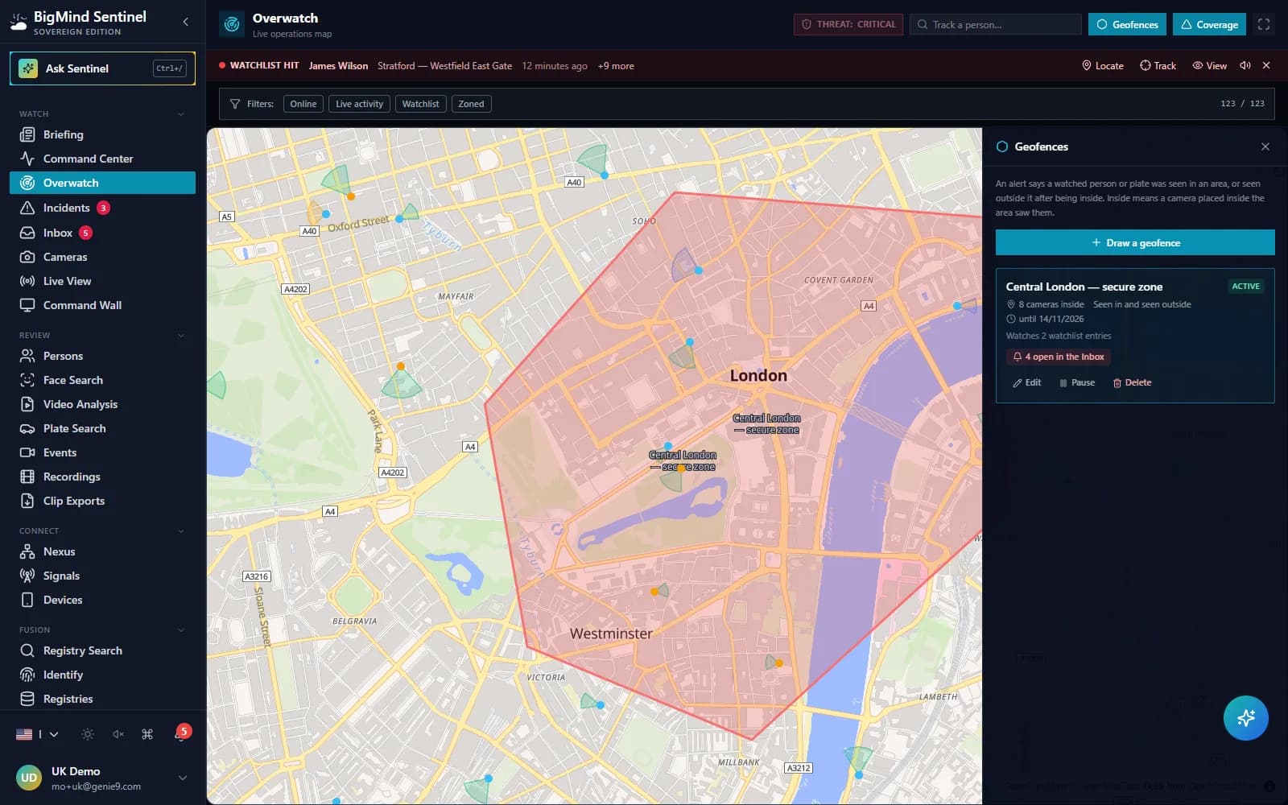Toggle the Zoned filter
Image resolution: width=1288 pixels, height=805 pixels.
(x=471, y=104)
